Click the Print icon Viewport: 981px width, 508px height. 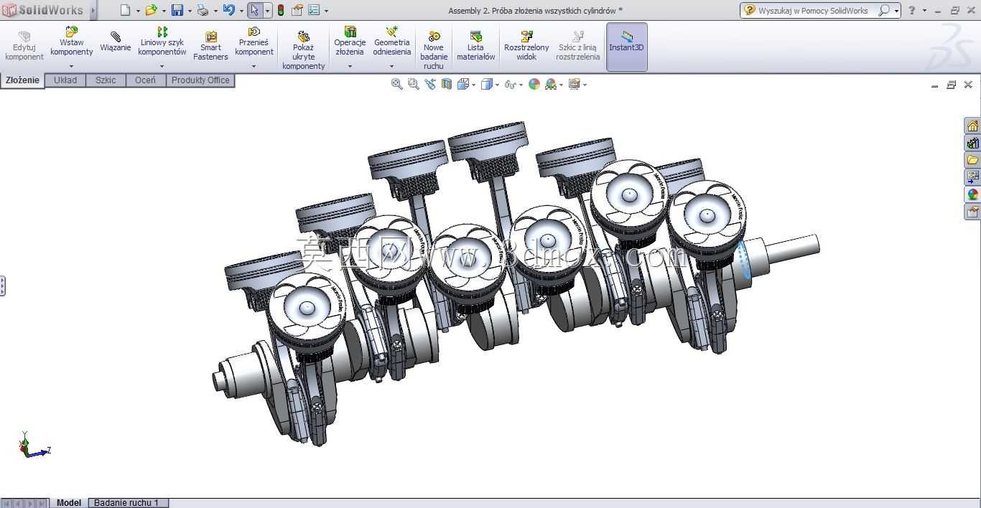pos(203,10)
